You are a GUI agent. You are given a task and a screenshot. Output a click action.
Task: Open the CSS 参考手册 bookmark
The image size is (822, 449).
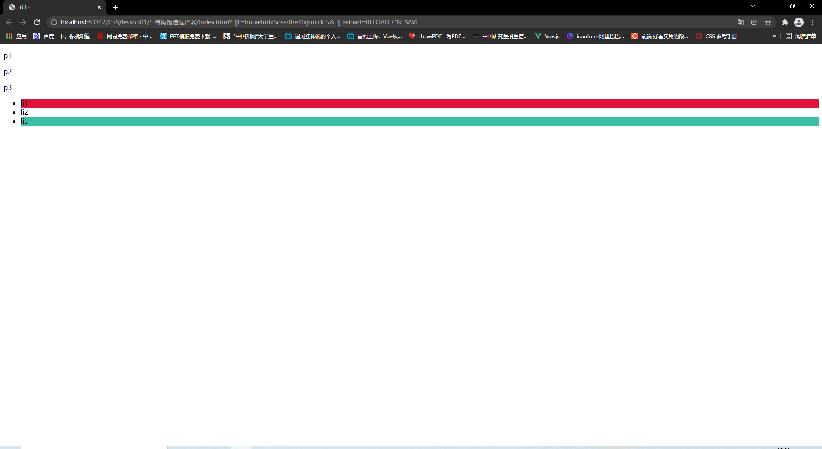click(x=716, y=36)
